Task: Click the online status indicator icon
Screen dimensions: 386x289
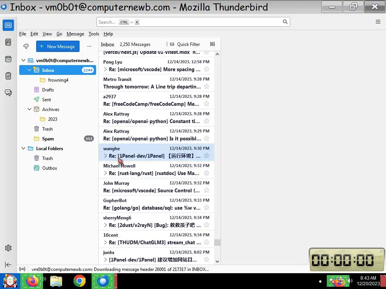Action: 22,269
